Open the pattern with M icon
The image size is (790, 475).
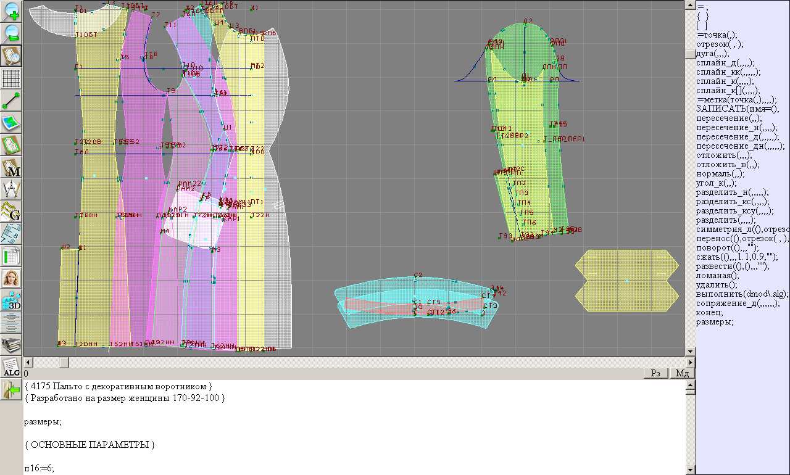coord(12,168)
